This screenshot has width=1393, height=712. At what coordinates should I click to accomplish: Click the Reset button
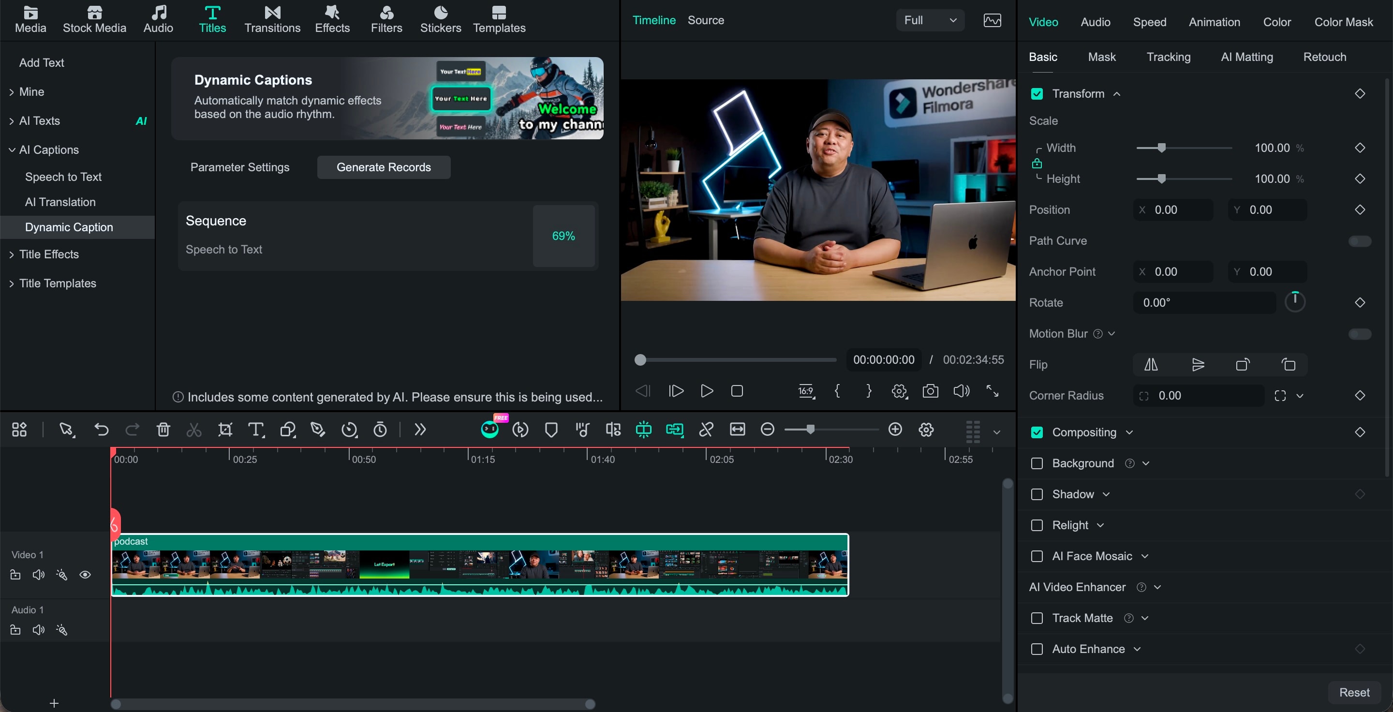pyautogui.click(x=1354, y=693)
